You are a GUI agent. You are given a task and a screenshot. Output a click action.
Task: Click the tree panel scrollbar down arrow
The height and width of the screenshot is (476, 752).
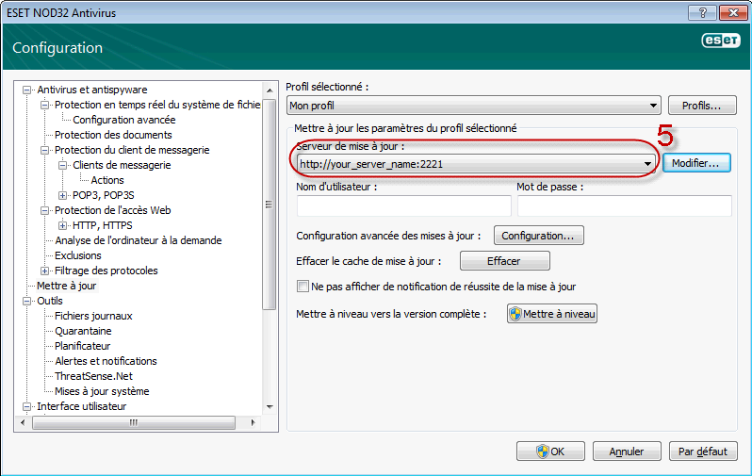(x=270, y=407)
